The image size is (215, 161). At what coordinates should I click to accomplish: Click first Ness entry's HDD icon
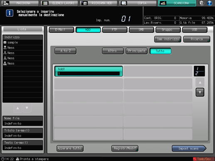tap(5, 48)
